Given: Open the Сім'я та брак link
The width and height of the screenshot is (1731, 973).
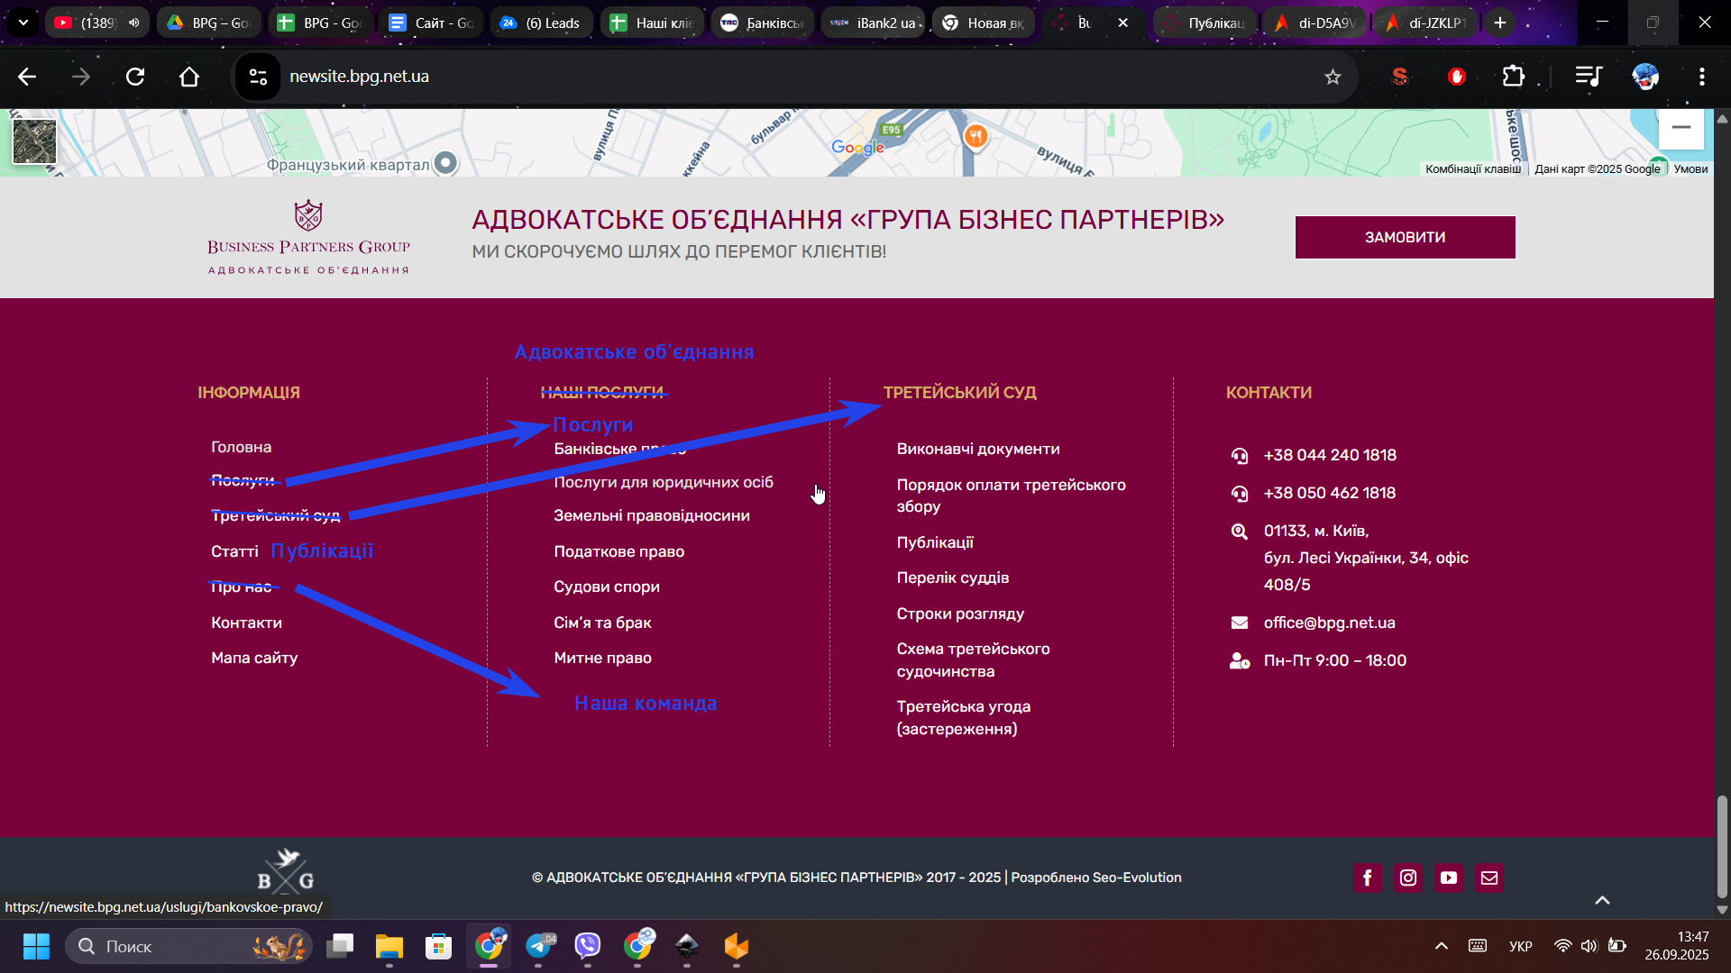Looking at the screenshot, I should [x=603, y=623].
